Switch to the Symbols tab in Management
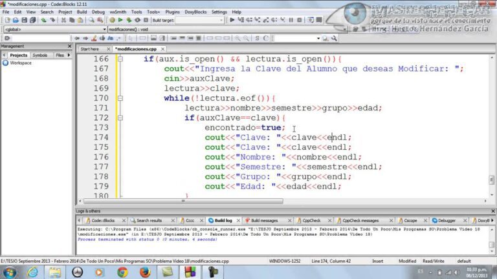 tap(40, 55)
